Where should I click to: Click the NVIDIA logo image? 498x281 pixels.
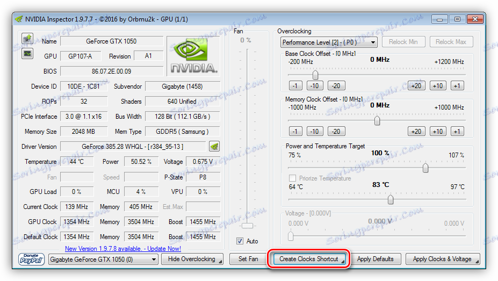pyautogui.click(x=193, y=56)
